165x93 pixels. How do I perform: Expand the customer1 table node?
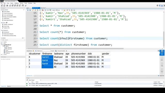5,48
